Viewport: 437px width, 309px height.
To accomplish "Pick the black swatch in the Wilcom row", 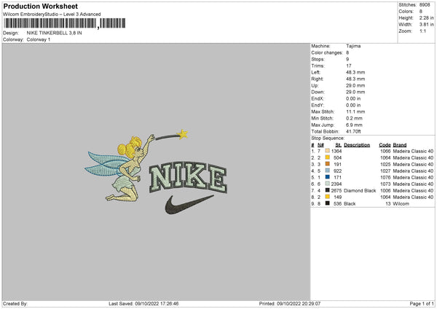I will (327, 203).
